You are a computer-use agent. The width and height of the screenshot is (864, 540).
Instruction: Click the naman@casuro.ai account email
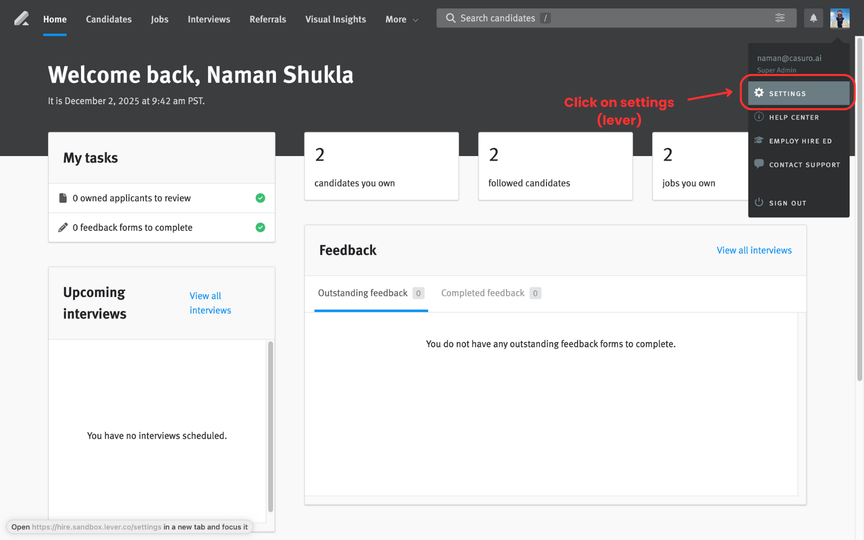click(789, 58)
